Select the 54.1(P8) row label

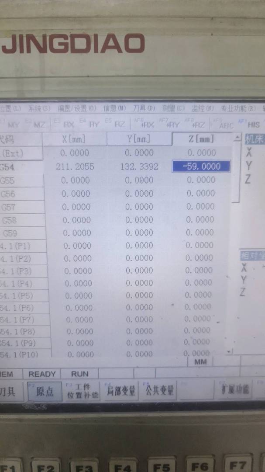(x=25, y=332)
